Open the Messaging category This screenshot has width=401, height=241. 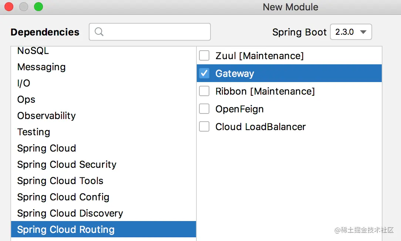[x=41, y=67]
